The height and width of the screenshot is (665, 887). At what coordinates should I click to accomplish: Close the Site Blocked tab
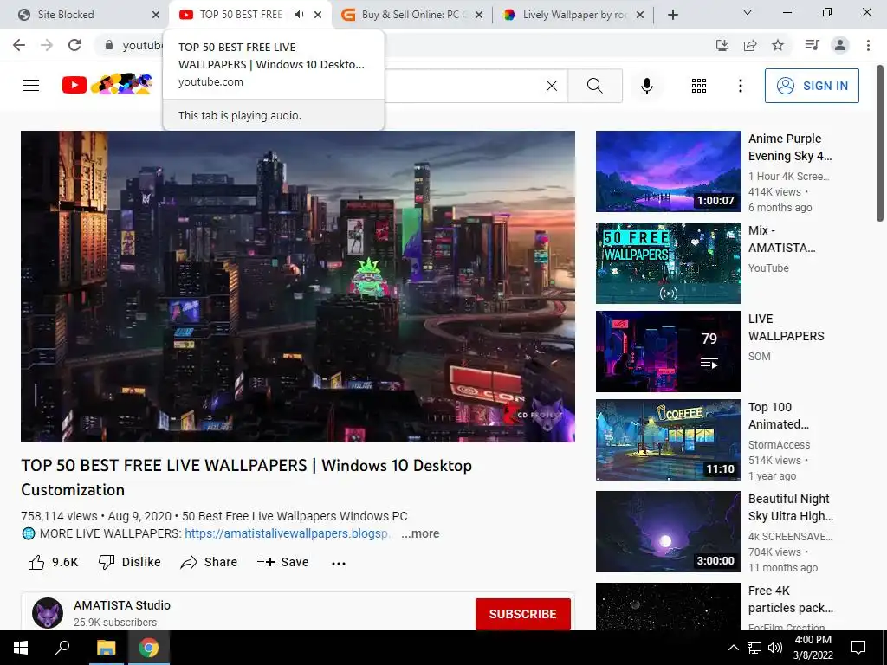(156, 16)
